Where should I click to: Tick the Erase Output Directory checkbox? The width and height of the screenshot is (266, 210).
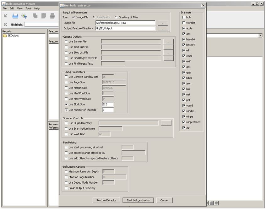click(66, 188)
